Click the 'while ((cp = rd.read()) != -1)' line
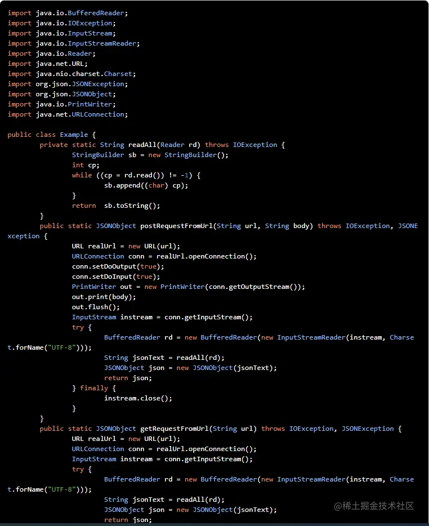Viewport: 429px width, 526px height. point(136,175)
